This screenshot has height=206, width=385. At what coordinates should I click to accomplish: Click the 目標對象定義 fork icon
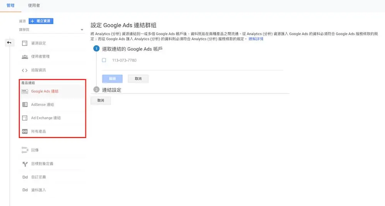pos(25,164)
